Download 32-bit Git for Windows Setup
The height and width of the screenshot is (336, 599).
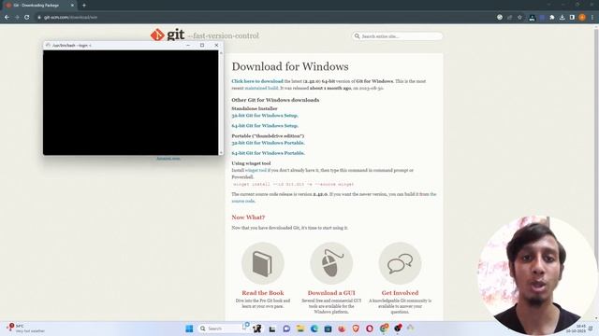coord(265,116)
